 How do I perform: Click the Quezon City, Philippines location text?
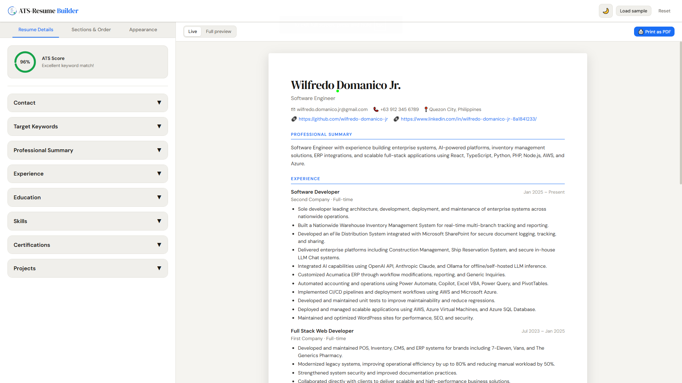click(455, 110)
